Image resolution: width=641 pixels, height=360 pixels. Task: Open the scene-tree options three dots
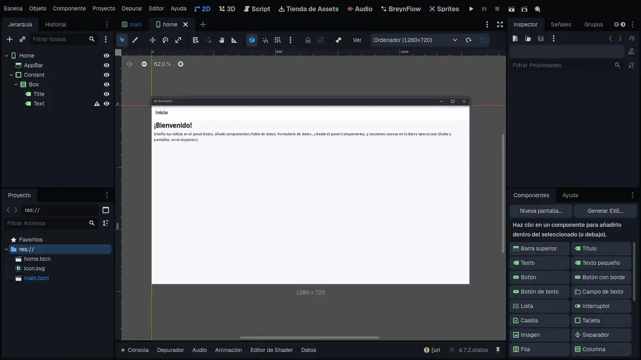coord(106,39)
